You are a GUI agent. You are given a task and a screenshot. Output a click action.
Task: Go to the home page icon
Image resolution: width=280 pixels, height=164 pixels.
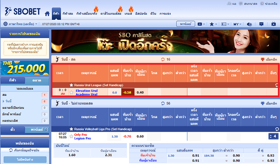click(x=47, y=14)
